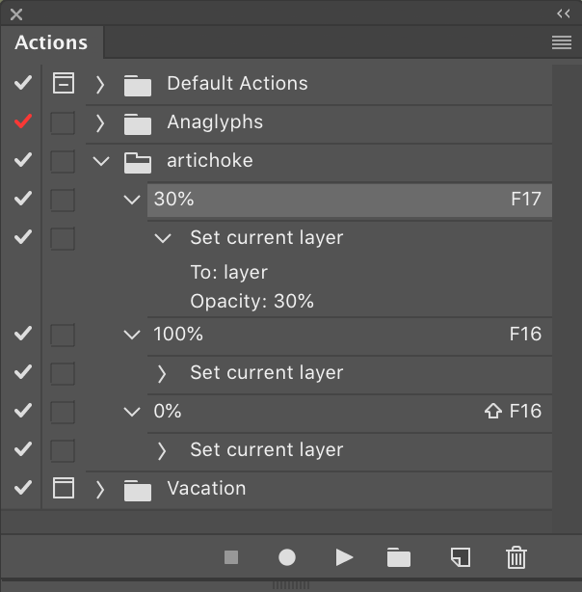Viewport: 582px width, 592px height.
Task: Select the Actions tab
Action: click(51, 42)
